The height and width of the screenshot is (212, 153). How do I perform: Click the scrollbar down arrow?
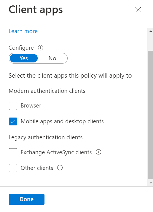(x=151, y=183)
